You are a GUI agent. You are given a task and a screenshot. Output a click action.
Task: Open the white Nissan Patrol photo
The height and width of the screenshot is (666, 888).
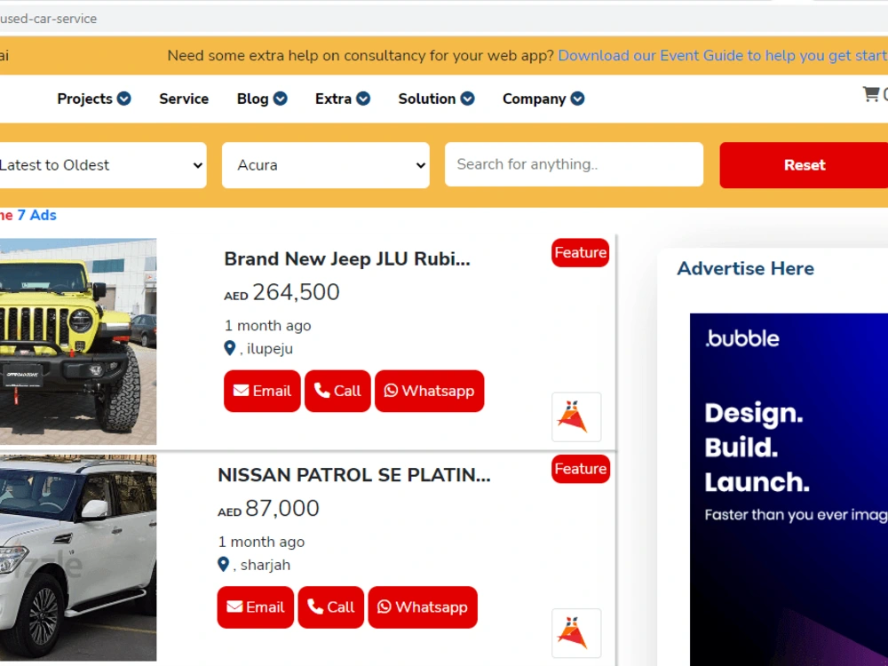(78, 558)
